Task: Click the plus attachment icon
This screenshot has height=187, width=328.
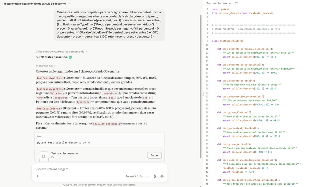Action: (38, 176)
